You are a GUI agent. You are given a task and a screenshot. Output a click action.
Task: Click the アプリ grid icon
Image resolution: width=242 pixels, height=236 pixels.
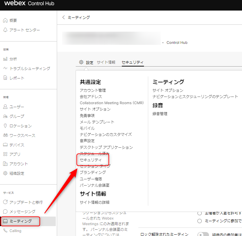pyautogui.click(x=5, y=154)
